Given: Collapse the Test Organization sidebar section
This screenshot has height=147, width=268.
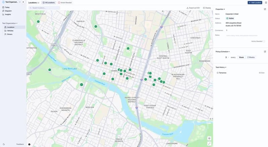Looking at the screenshot, I should [10, 23].
